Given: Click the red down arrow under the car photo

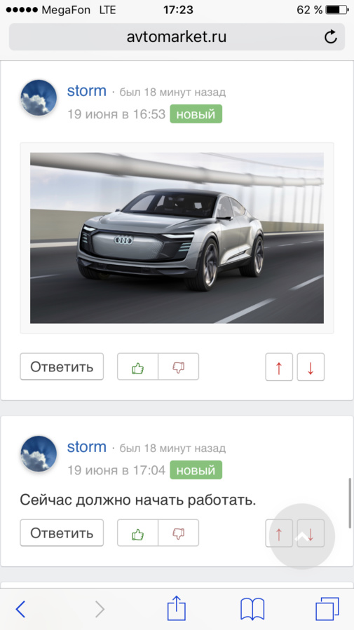Looking at the screenshot, I should coord(311,367).
